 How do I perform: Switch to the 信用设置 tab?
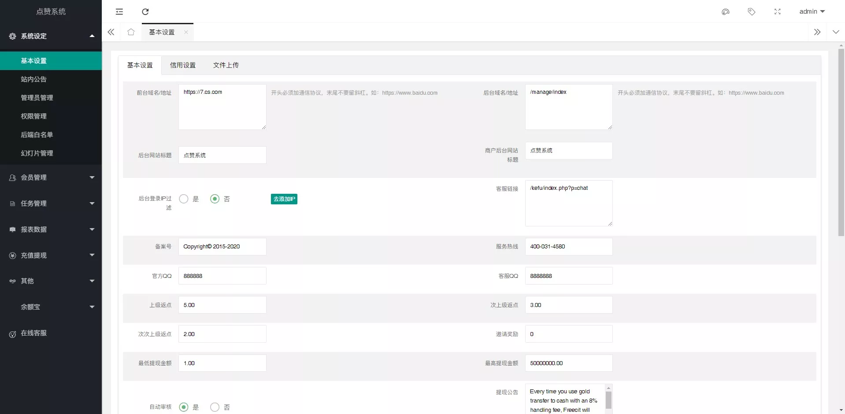[183, 65]
